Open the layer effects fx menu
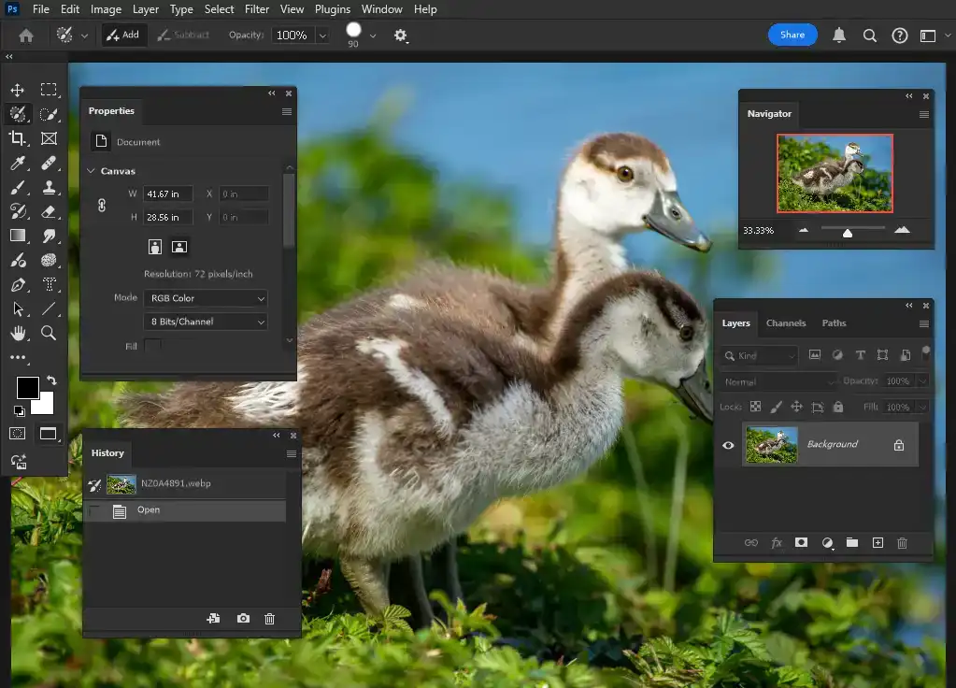This screenshot has height=688, width=956. click(776, 543)
